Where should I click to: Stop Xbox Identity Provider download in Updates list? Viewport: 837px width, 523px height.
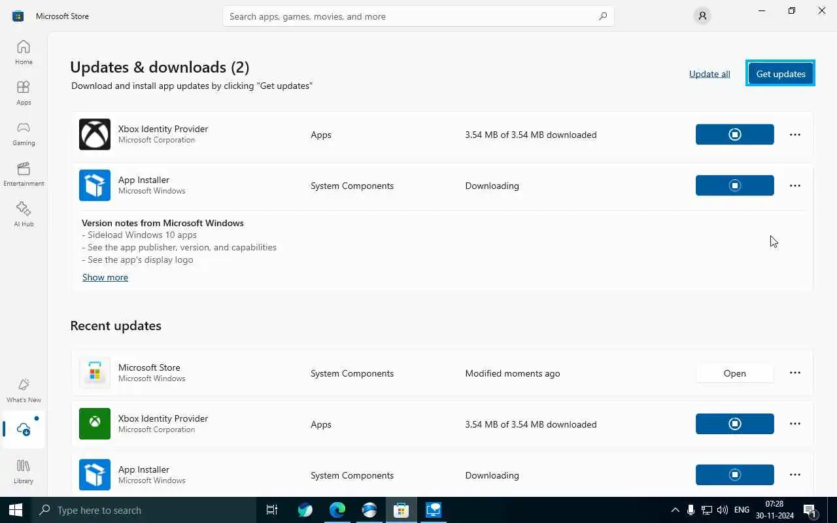click(x=735, y=135)
